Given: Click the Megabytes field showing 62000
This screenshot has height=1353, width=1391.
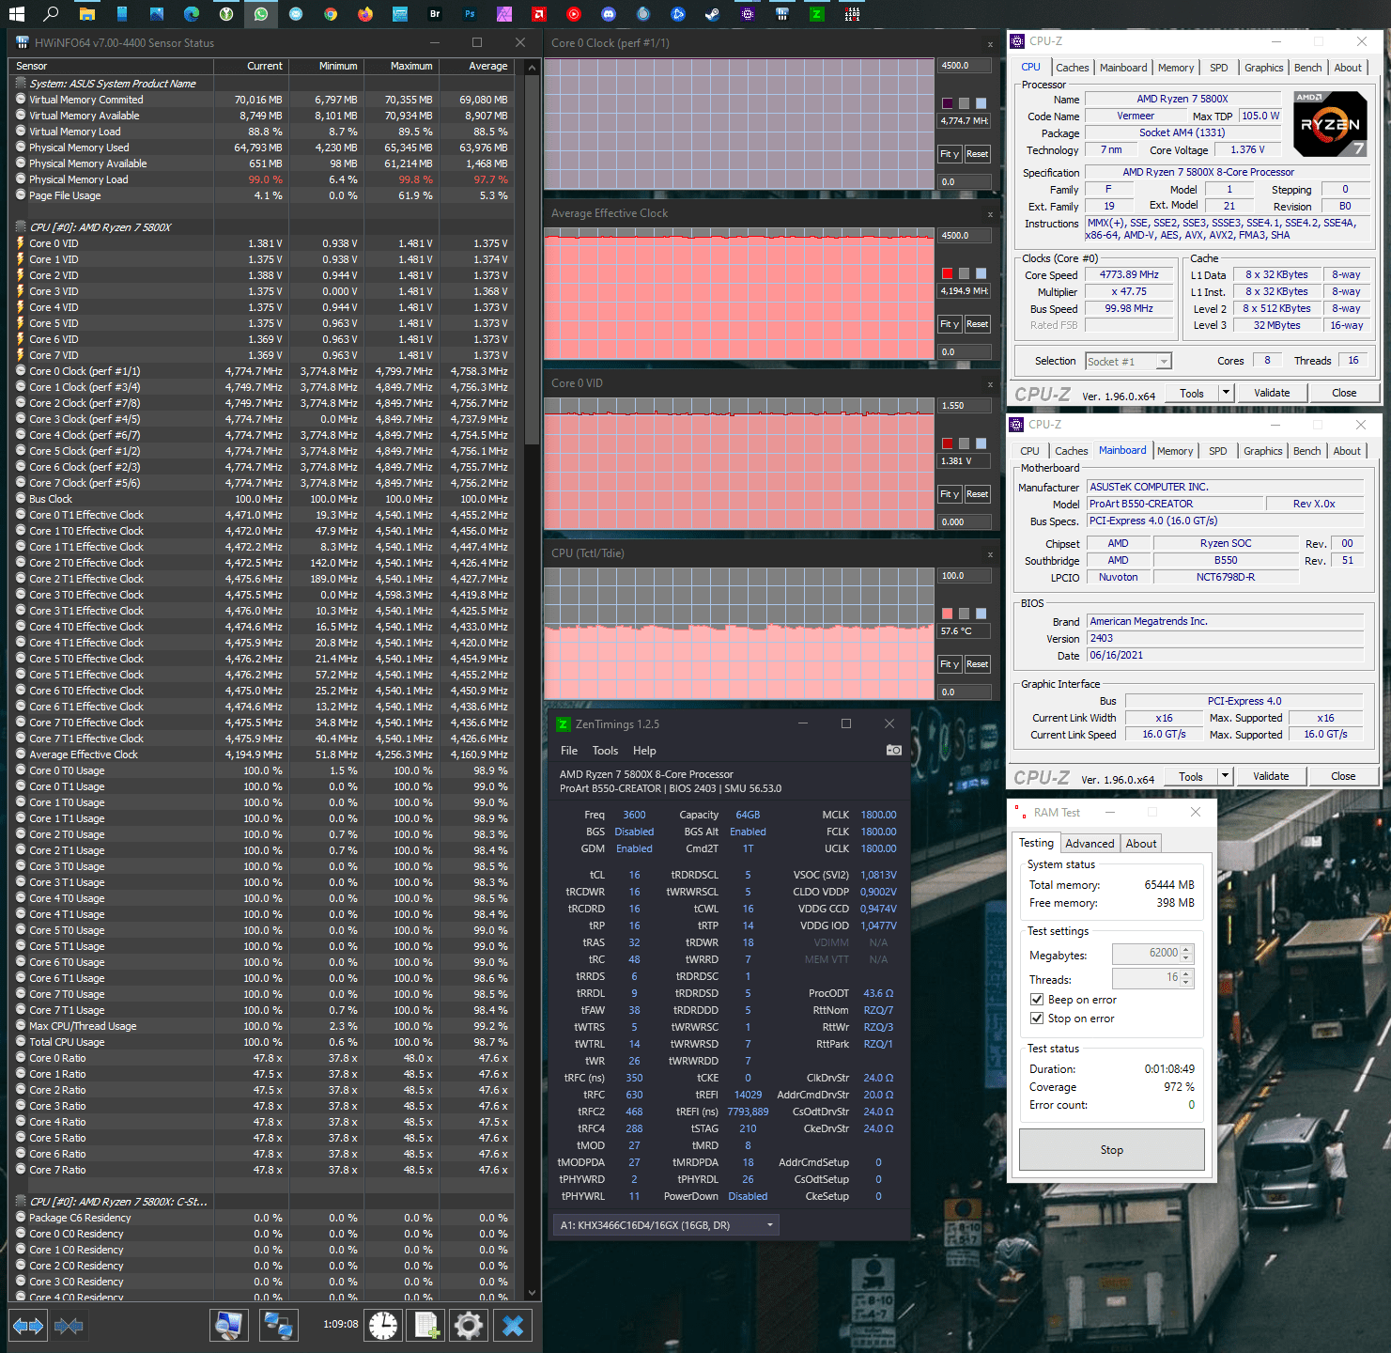Looking at the screenshot, I should click(x=1146, y=954).
